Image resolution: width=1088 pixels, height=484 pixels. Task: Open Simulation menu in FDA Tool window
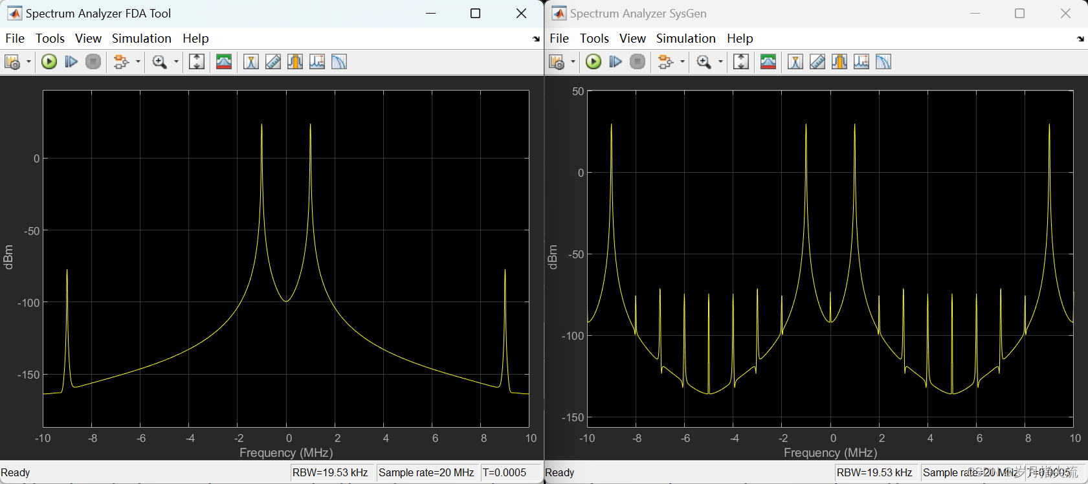(x=141, y=39)
